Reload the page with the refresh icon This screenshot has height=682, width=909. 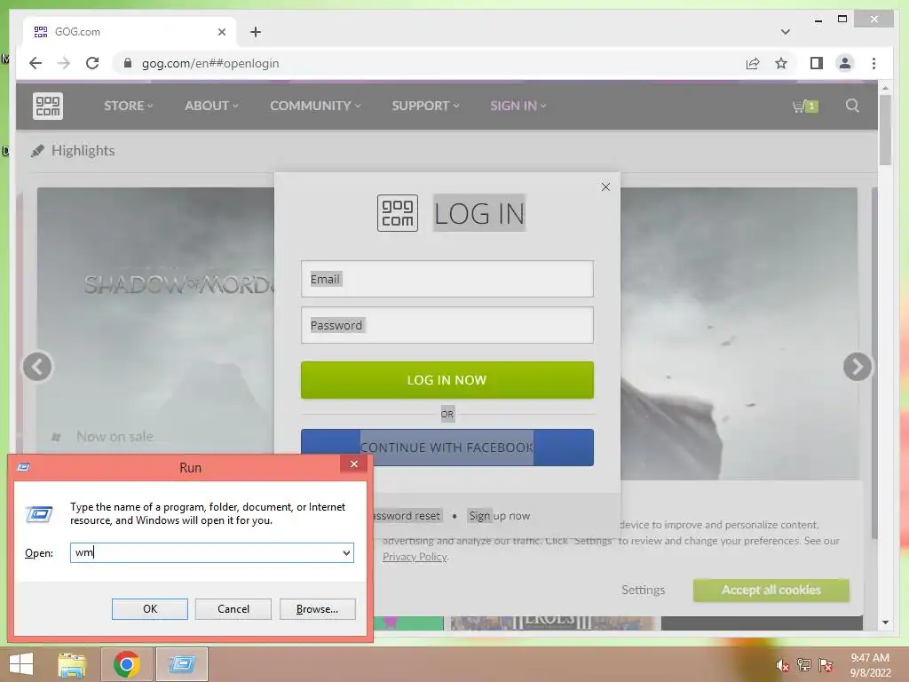(92, 63)
